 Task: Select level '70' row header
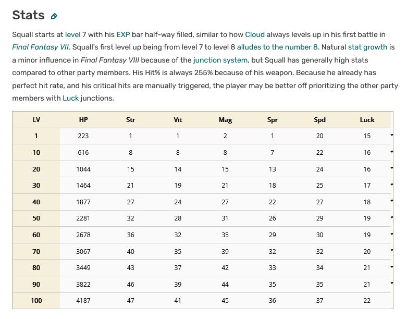(x=36, y=252)
